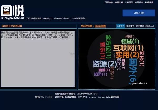158x110 pixels.
Task: Switch to 地图模式 tab
Action: pos(140,26)
